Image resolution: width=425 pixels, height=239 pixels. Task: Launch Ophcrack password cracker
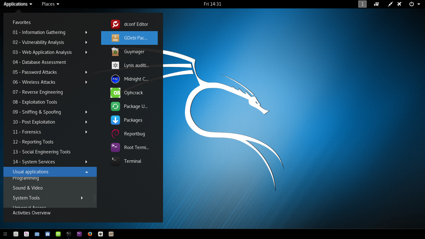click(x=133, y=93)
